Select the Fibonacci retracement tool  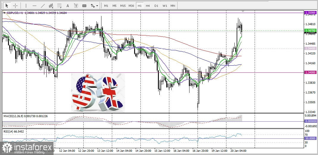[59, 6]
